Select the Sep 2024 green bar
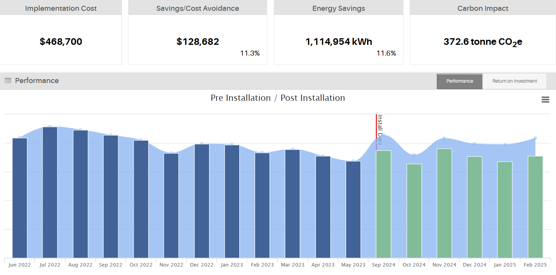Screen dimensions: 556x275 [x=383, y=204]
